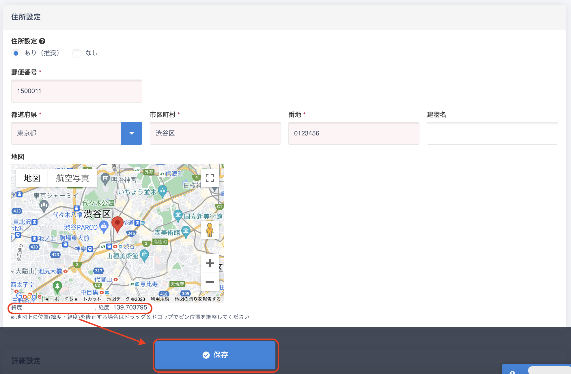Switch map to 航空写真 view
The image size is (571, 374).
[72, 178]
